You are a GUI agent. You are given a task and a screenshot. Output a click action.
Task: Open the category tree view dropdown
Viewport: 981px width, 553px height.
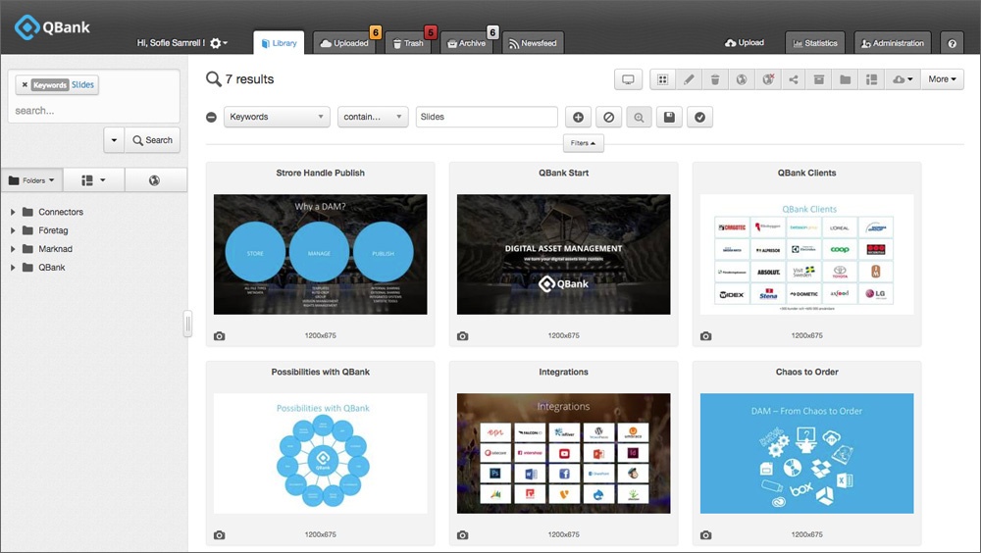point(93,180)
